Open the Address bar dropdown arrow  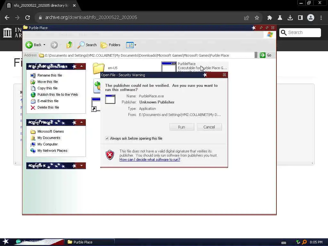256,55
